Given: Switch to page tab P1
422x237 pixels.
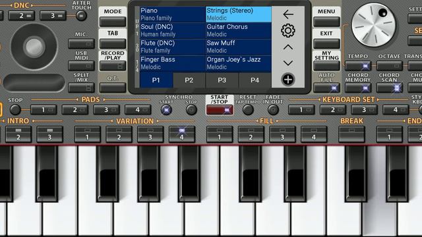Looking at the screenshot, I should pyautogui.click(x=156, y=80).
